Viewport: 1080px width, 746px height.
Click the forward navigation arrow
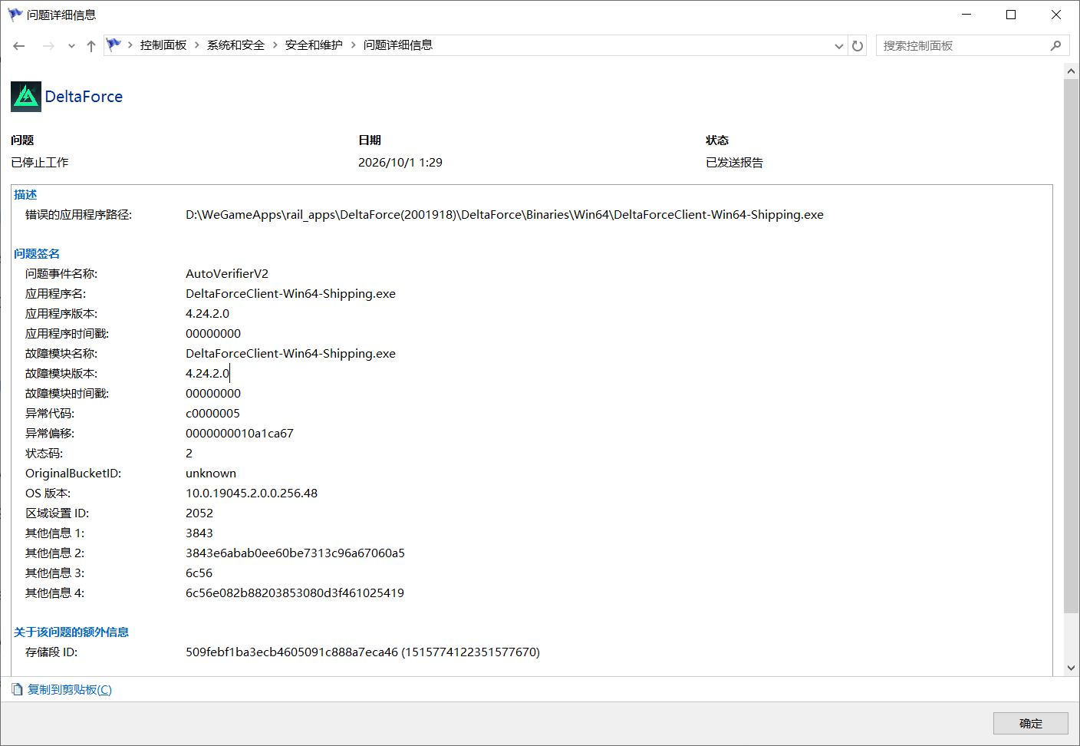(x=48, y=46)
